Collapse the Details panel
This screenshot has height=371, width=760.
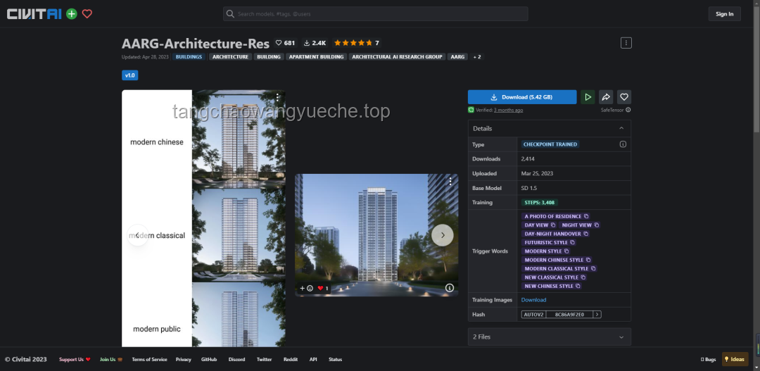click(x=621, y=129)
